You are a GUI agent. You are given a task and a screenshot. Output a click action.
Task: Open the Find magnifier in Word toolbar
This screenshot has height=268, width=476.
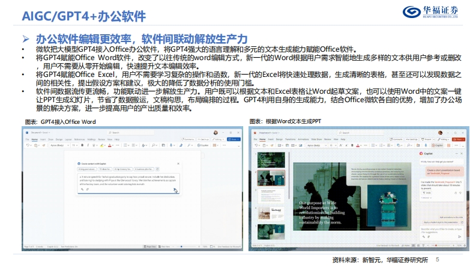coord(154,145)
